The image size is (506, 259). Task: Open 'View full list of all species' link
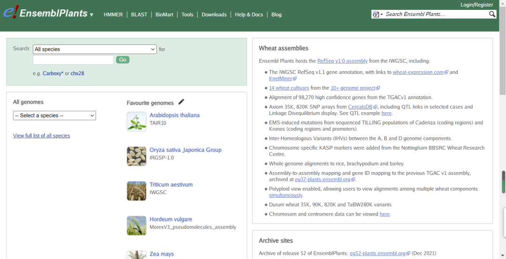click(x=41, y=136)
